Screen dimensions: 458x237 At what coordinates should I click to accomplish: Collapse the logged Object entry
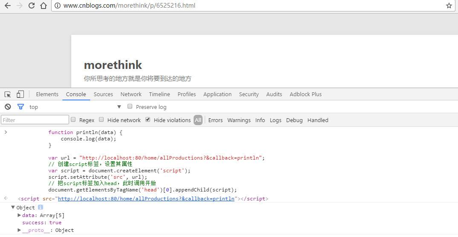coord(13,207)
